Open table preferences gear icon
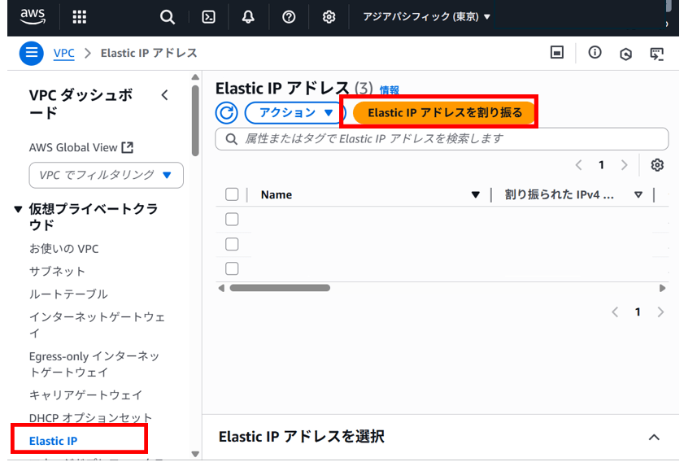Screen dimensions: 684x462 click(x=657, y=165)
